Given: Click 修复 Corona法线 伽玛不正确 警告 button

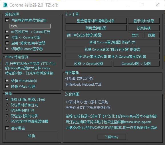Looking at the screenshot, I should click(x=112, y=49).
